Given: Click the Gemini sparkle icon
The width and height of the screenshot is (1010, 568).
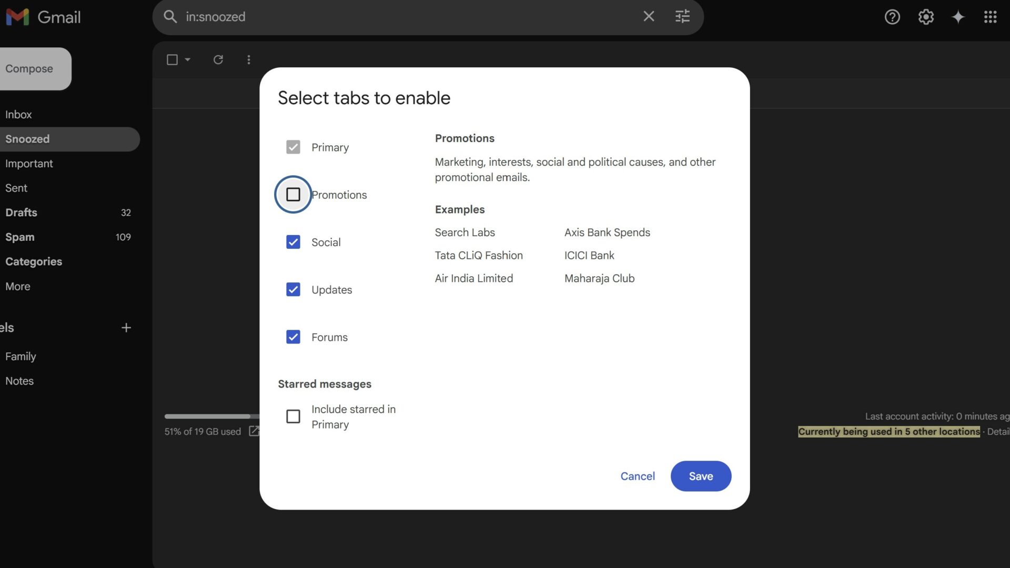Looking at the screenshot, I should point(958,17).
